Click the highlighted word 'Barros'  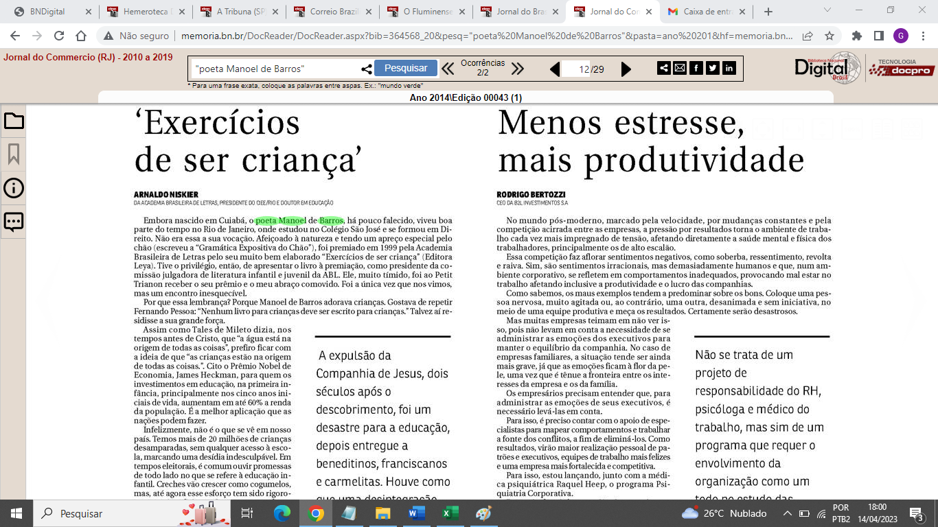tap(331, 220)
